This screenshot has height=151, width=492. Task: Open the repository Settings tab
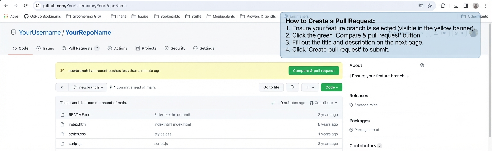204,48
